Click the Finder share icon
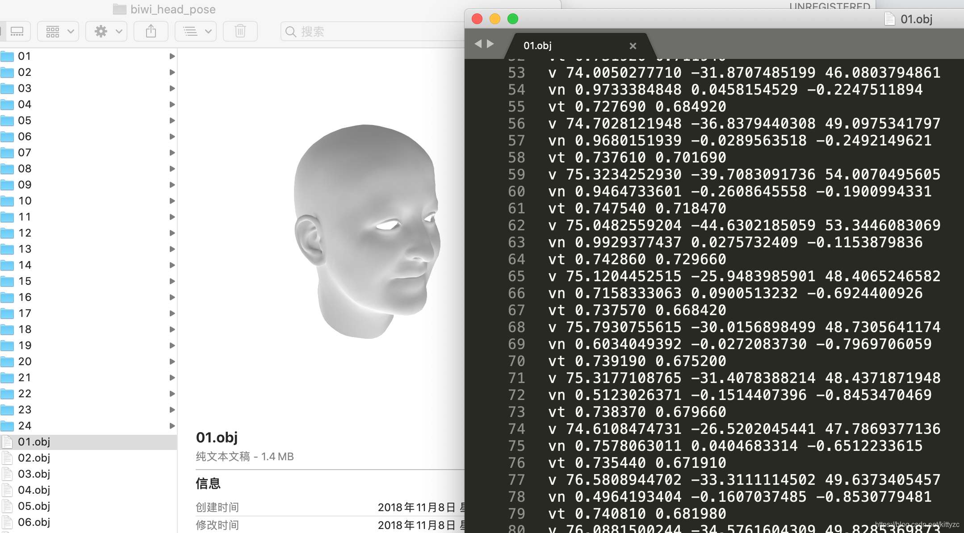964x533 pixels. (151, 31)
